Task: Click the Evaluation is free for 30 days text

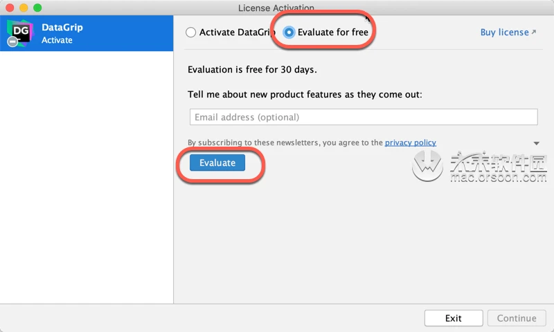Action: [x=252, y=69]
